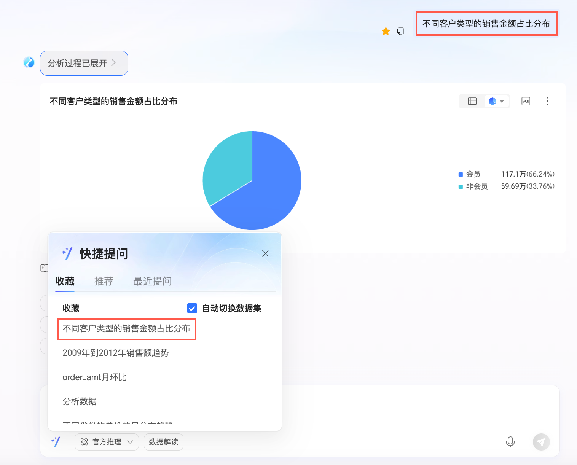Screen dimensions: 577x465
Task: Select favorite 不同客户类型的销售金额占比分布
Action: tap(126, 329)
